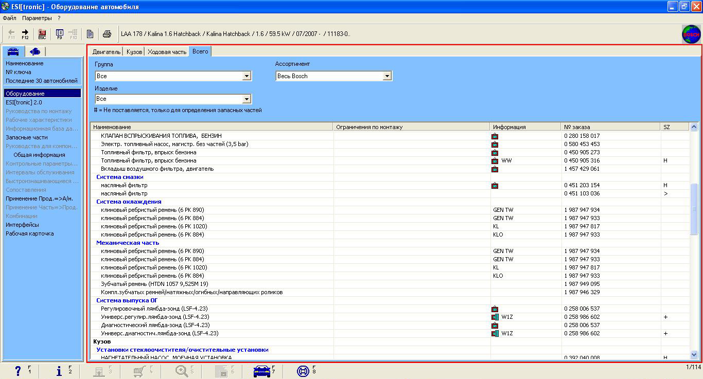Select the Система охлаждения group heading
This screenshot has height=379, width=703.
coord(129,202)
